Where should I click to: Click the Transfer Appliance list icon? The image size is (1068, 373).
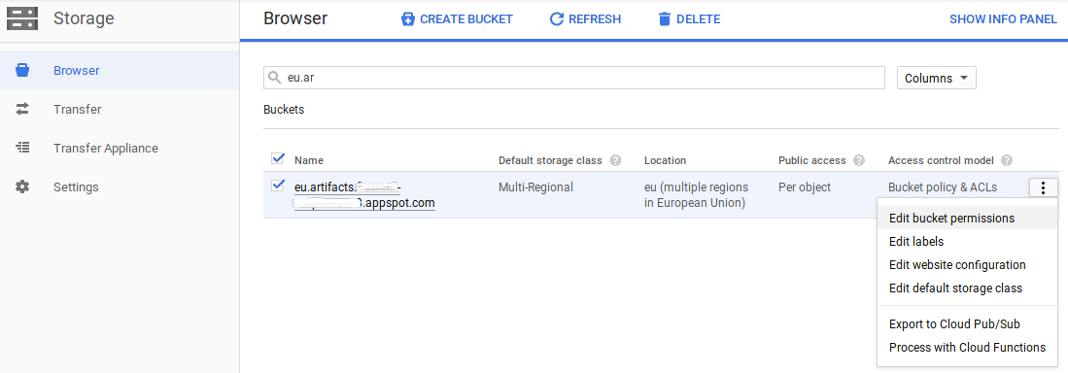pyautogui.click(x=22, y=148)
